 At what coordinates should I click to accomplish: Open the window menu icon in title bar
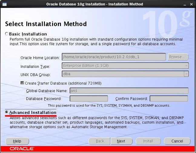[5, 4]
